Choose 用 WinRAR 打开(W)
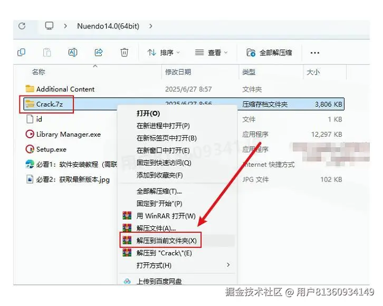The width and height of the screenshot is (383, 306). point(166,216)
